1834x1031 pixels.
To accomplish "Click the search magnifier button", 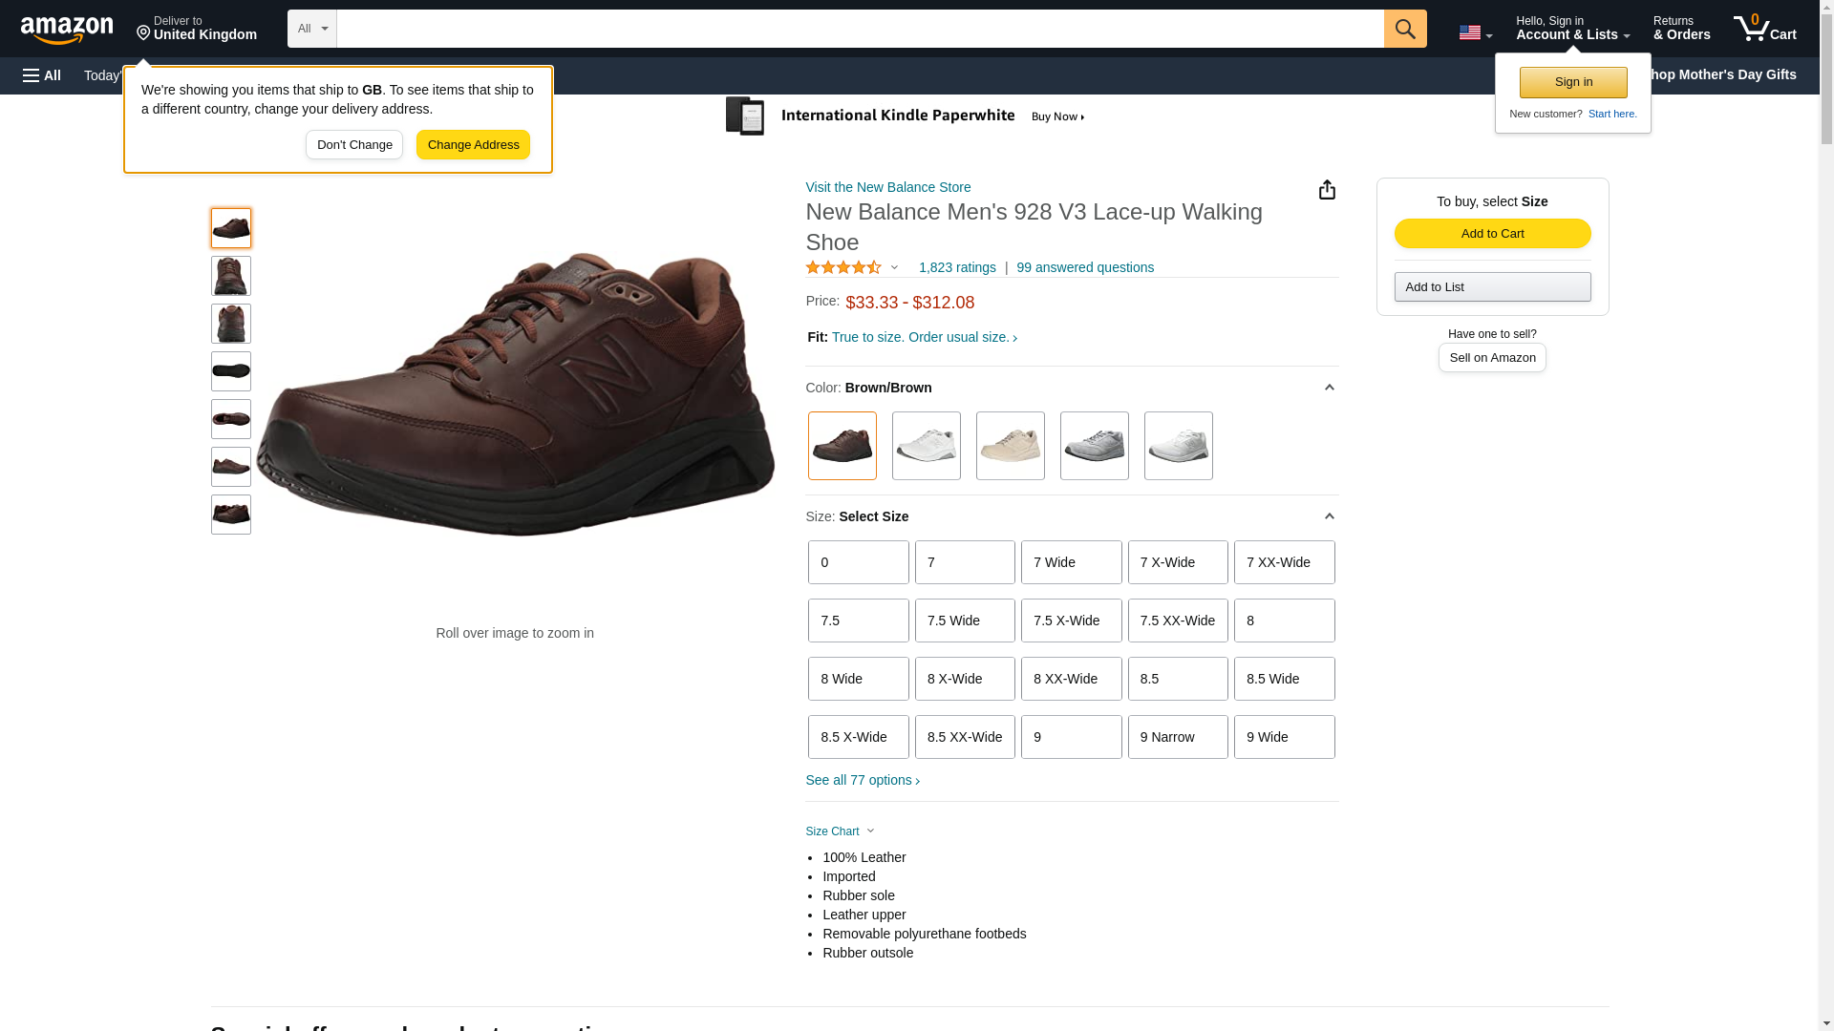I will pos(1404,29).
